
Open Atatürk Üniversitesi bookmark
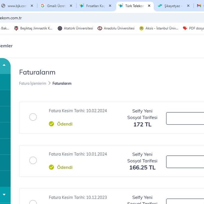(75, 28)
